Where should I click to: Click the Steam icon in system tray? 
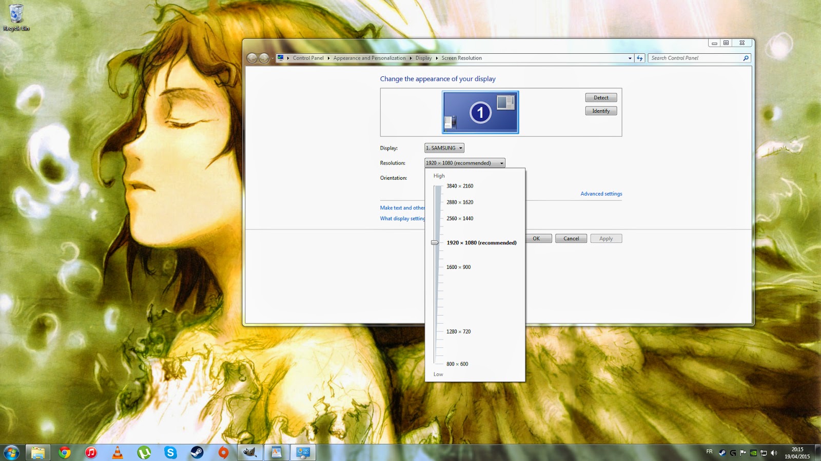(722, 453)
